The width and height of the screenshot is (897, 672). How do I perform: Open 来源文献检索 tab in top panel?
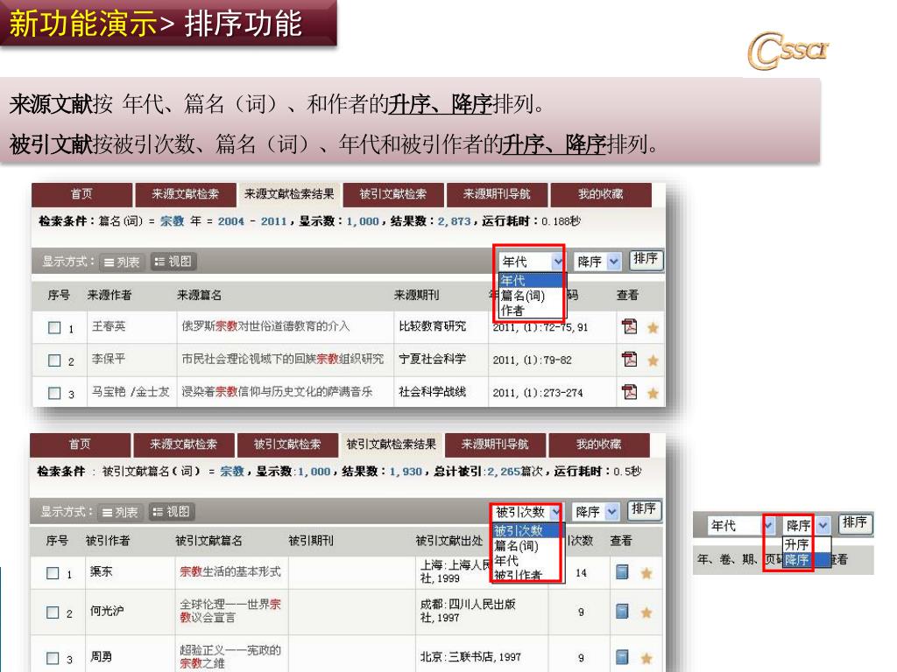tap(186, 194)
